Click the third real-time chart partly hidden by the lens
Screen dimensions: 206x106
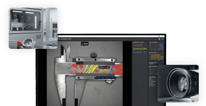[x=153, y=70]
